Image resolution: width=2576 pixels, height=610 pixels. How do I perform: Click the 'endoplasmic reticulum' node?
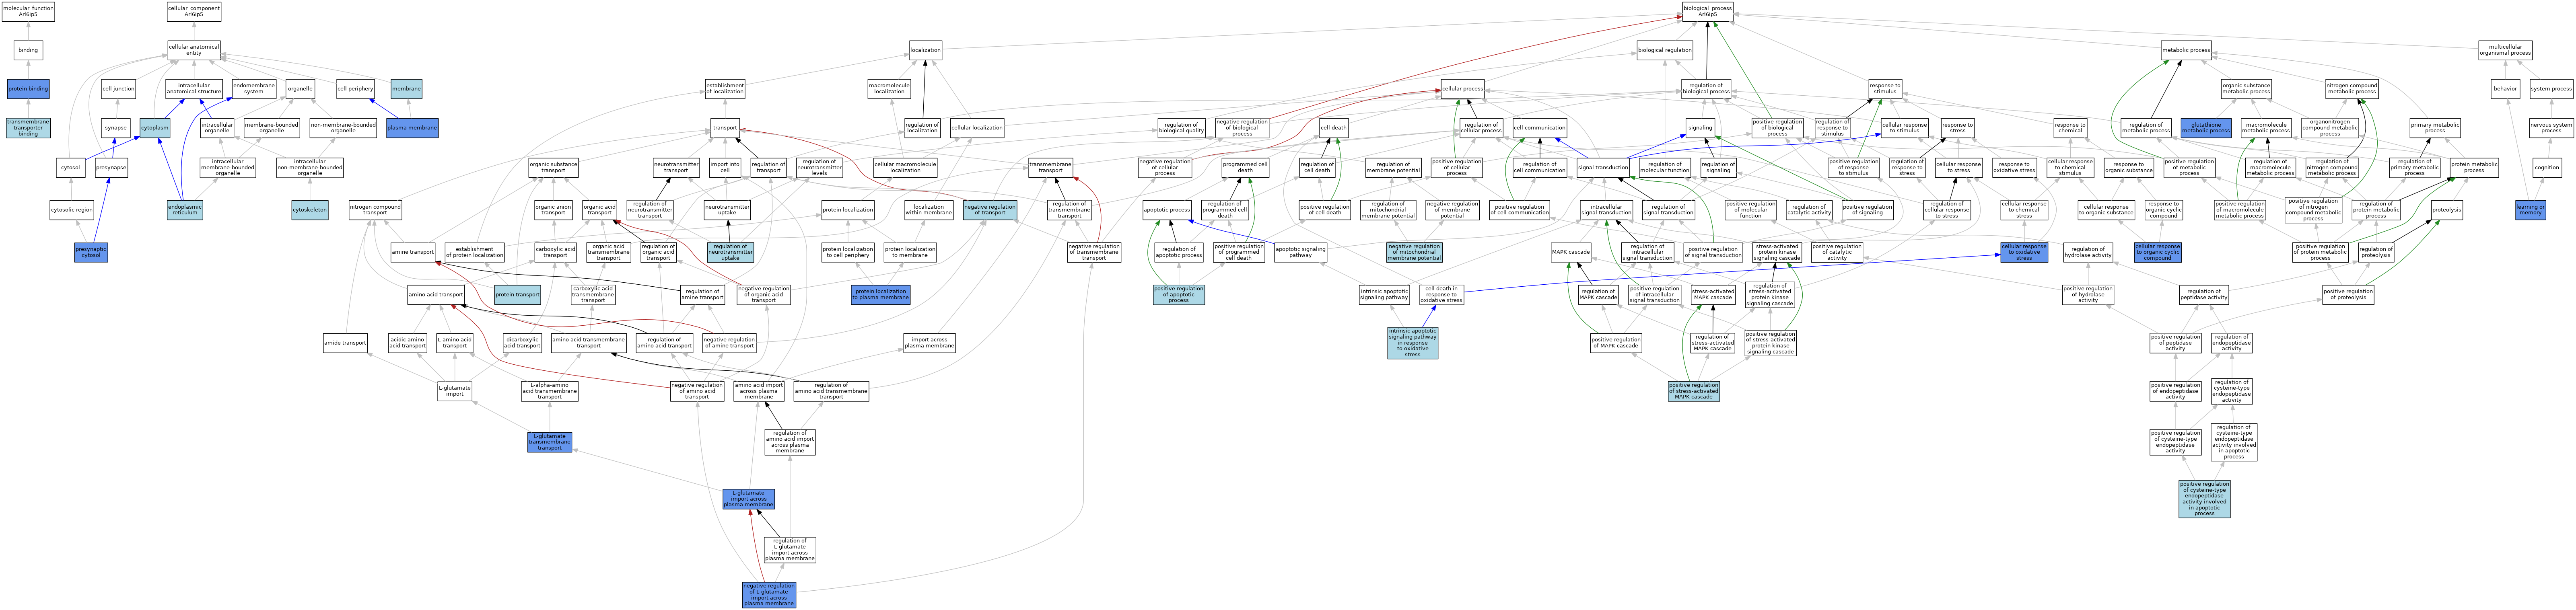185,210
